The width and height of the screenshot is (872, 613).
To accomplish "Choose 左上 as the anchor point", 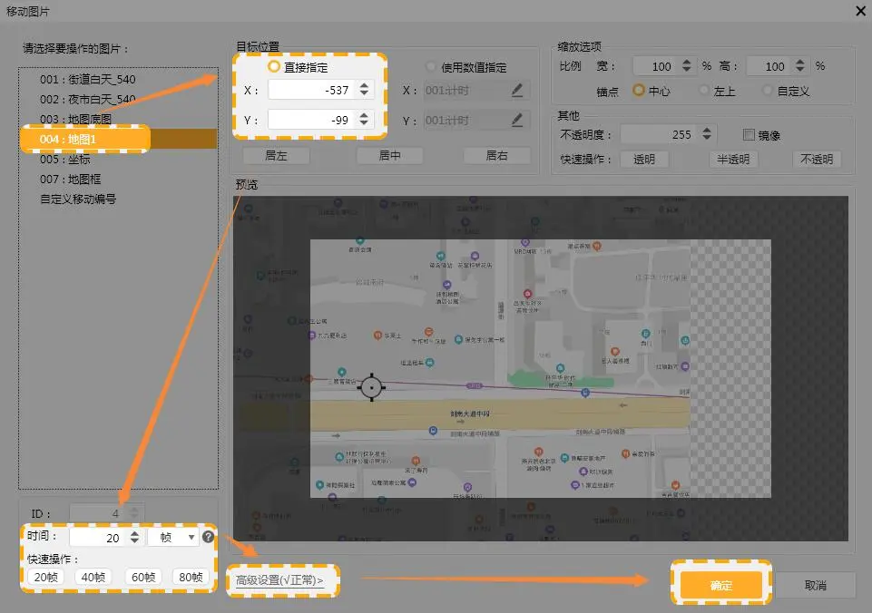I will [704, 91].
